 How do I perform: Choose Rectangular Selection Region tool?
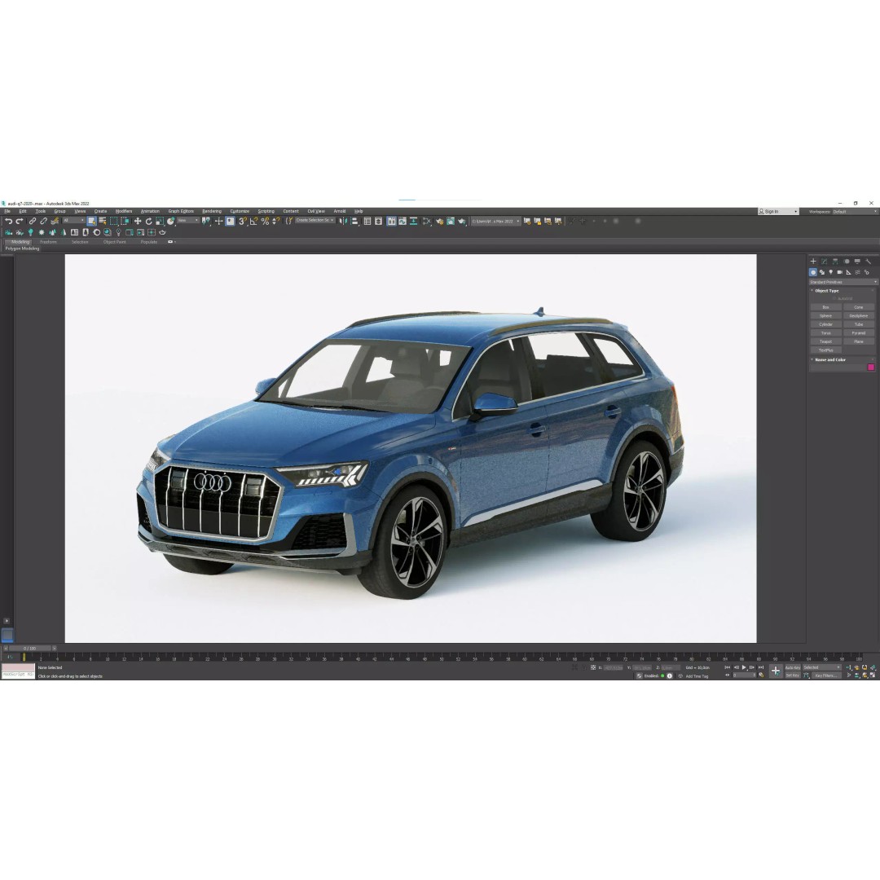(x=114, y=221)
